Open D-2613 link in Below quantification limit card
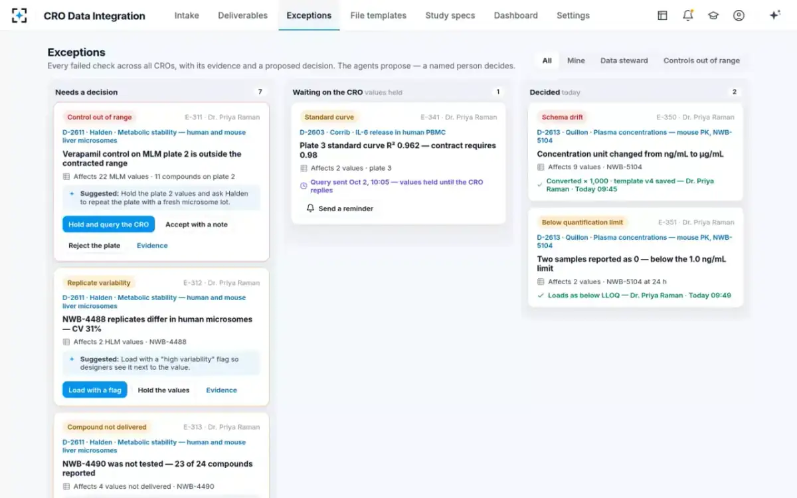The image size is (797, 498). (x=634, y=241)
